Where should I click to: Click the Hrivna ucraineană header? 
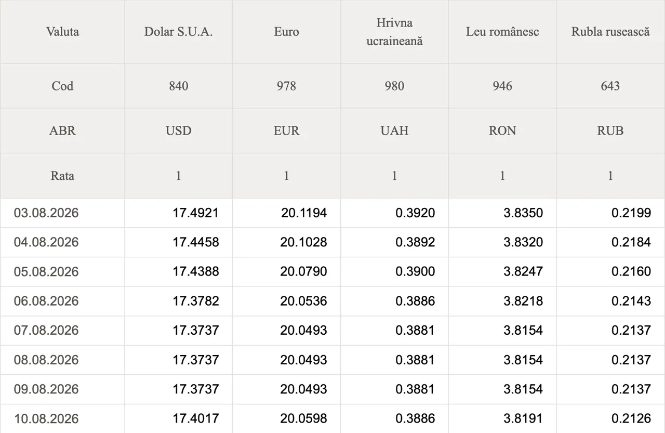[x=394, y=32]
